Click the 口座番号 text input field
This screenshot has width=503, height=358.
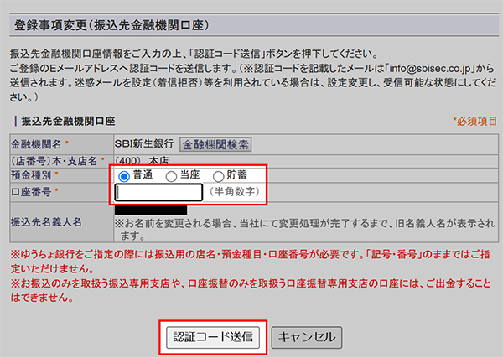(158, 193)
